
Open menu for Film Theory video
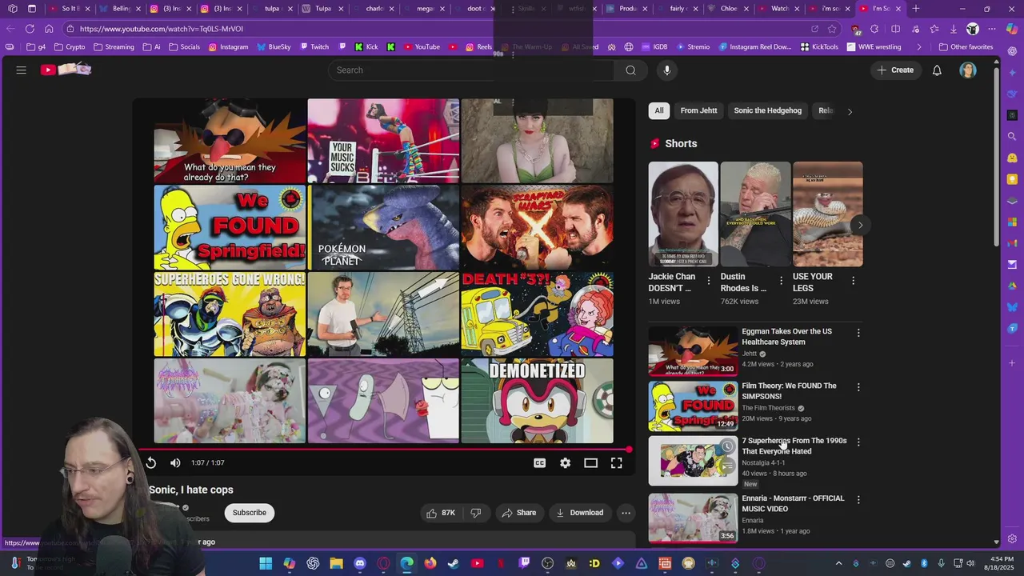pyautogui.click(x=858, y=387)
